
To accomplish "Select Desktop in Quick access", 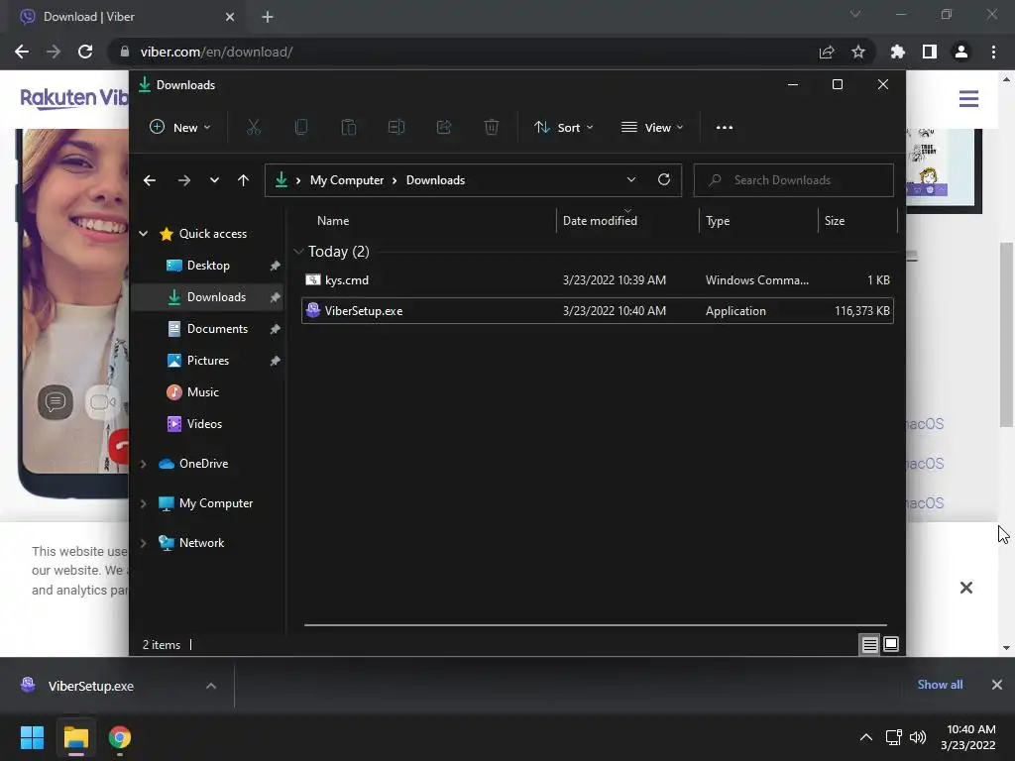I will 208,266.
